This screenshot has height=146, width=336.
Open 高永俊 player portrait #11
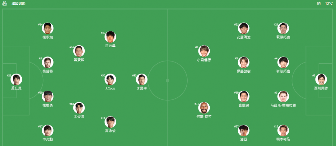[110, 122]
